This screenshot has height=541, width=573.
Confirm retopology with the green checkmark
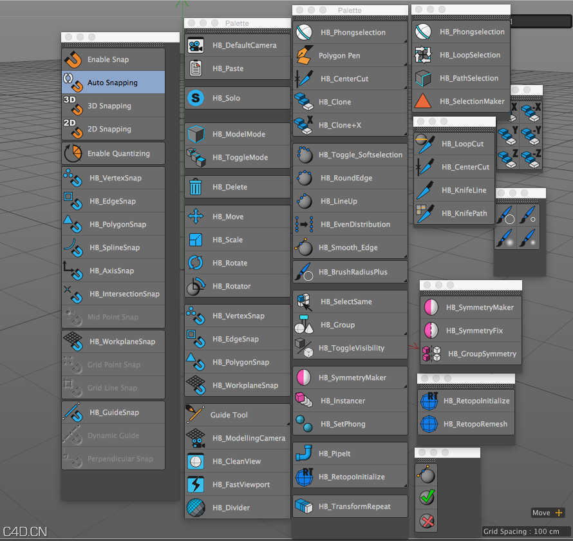tap(426, 497)
